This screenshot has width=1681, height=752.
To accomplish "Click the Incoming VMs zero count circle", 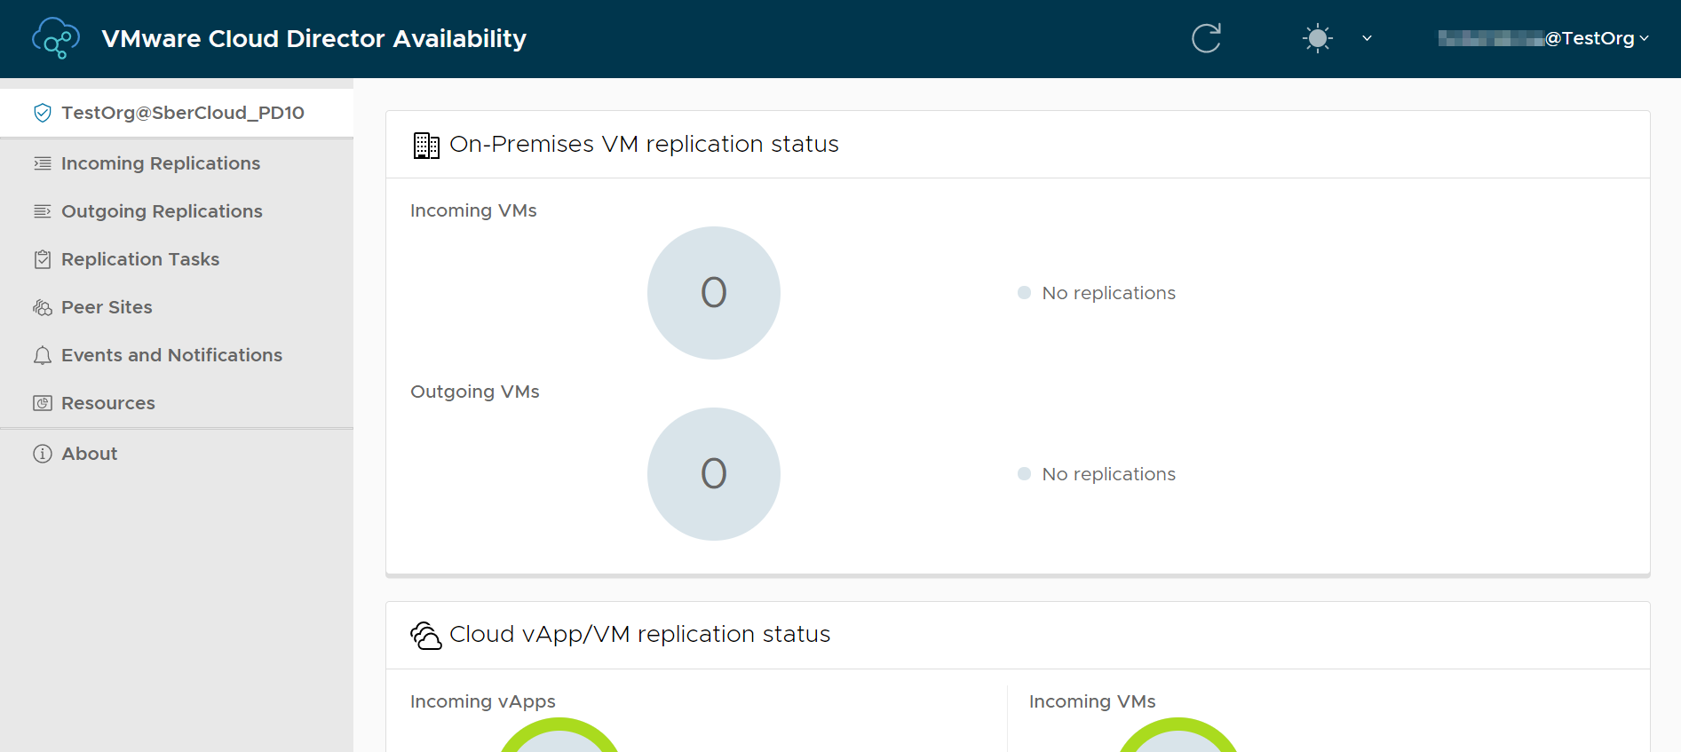I will pyautogui.click(x=714, y=293).
